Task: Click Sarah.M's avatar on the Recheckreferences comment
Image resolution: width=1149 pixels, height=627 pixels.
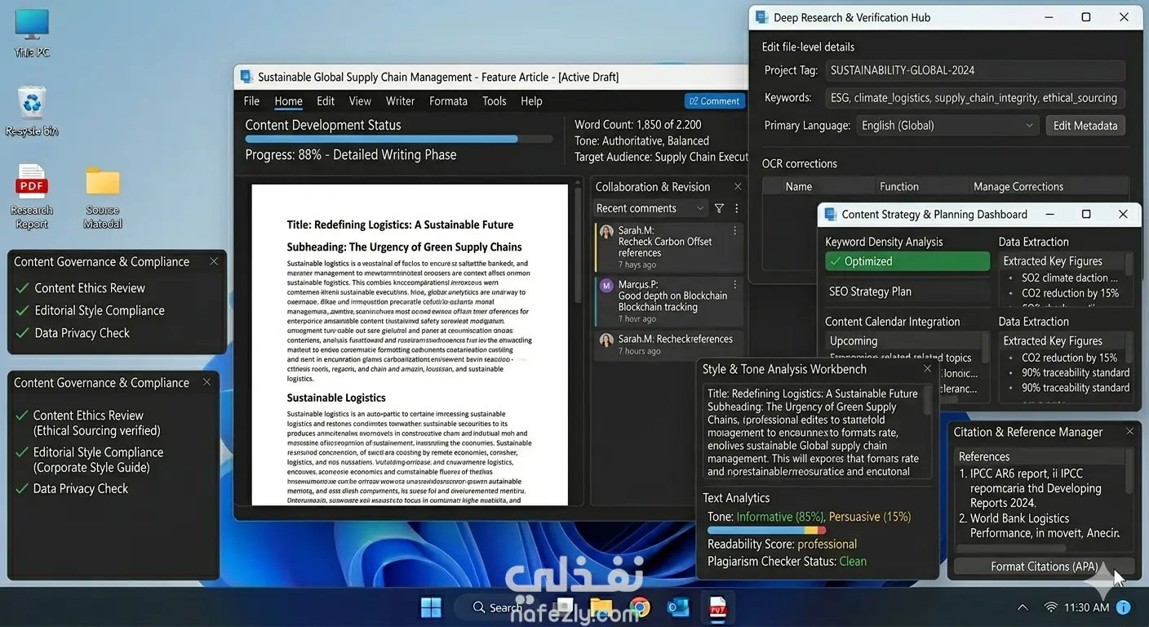Action: (x=606, y=340)
